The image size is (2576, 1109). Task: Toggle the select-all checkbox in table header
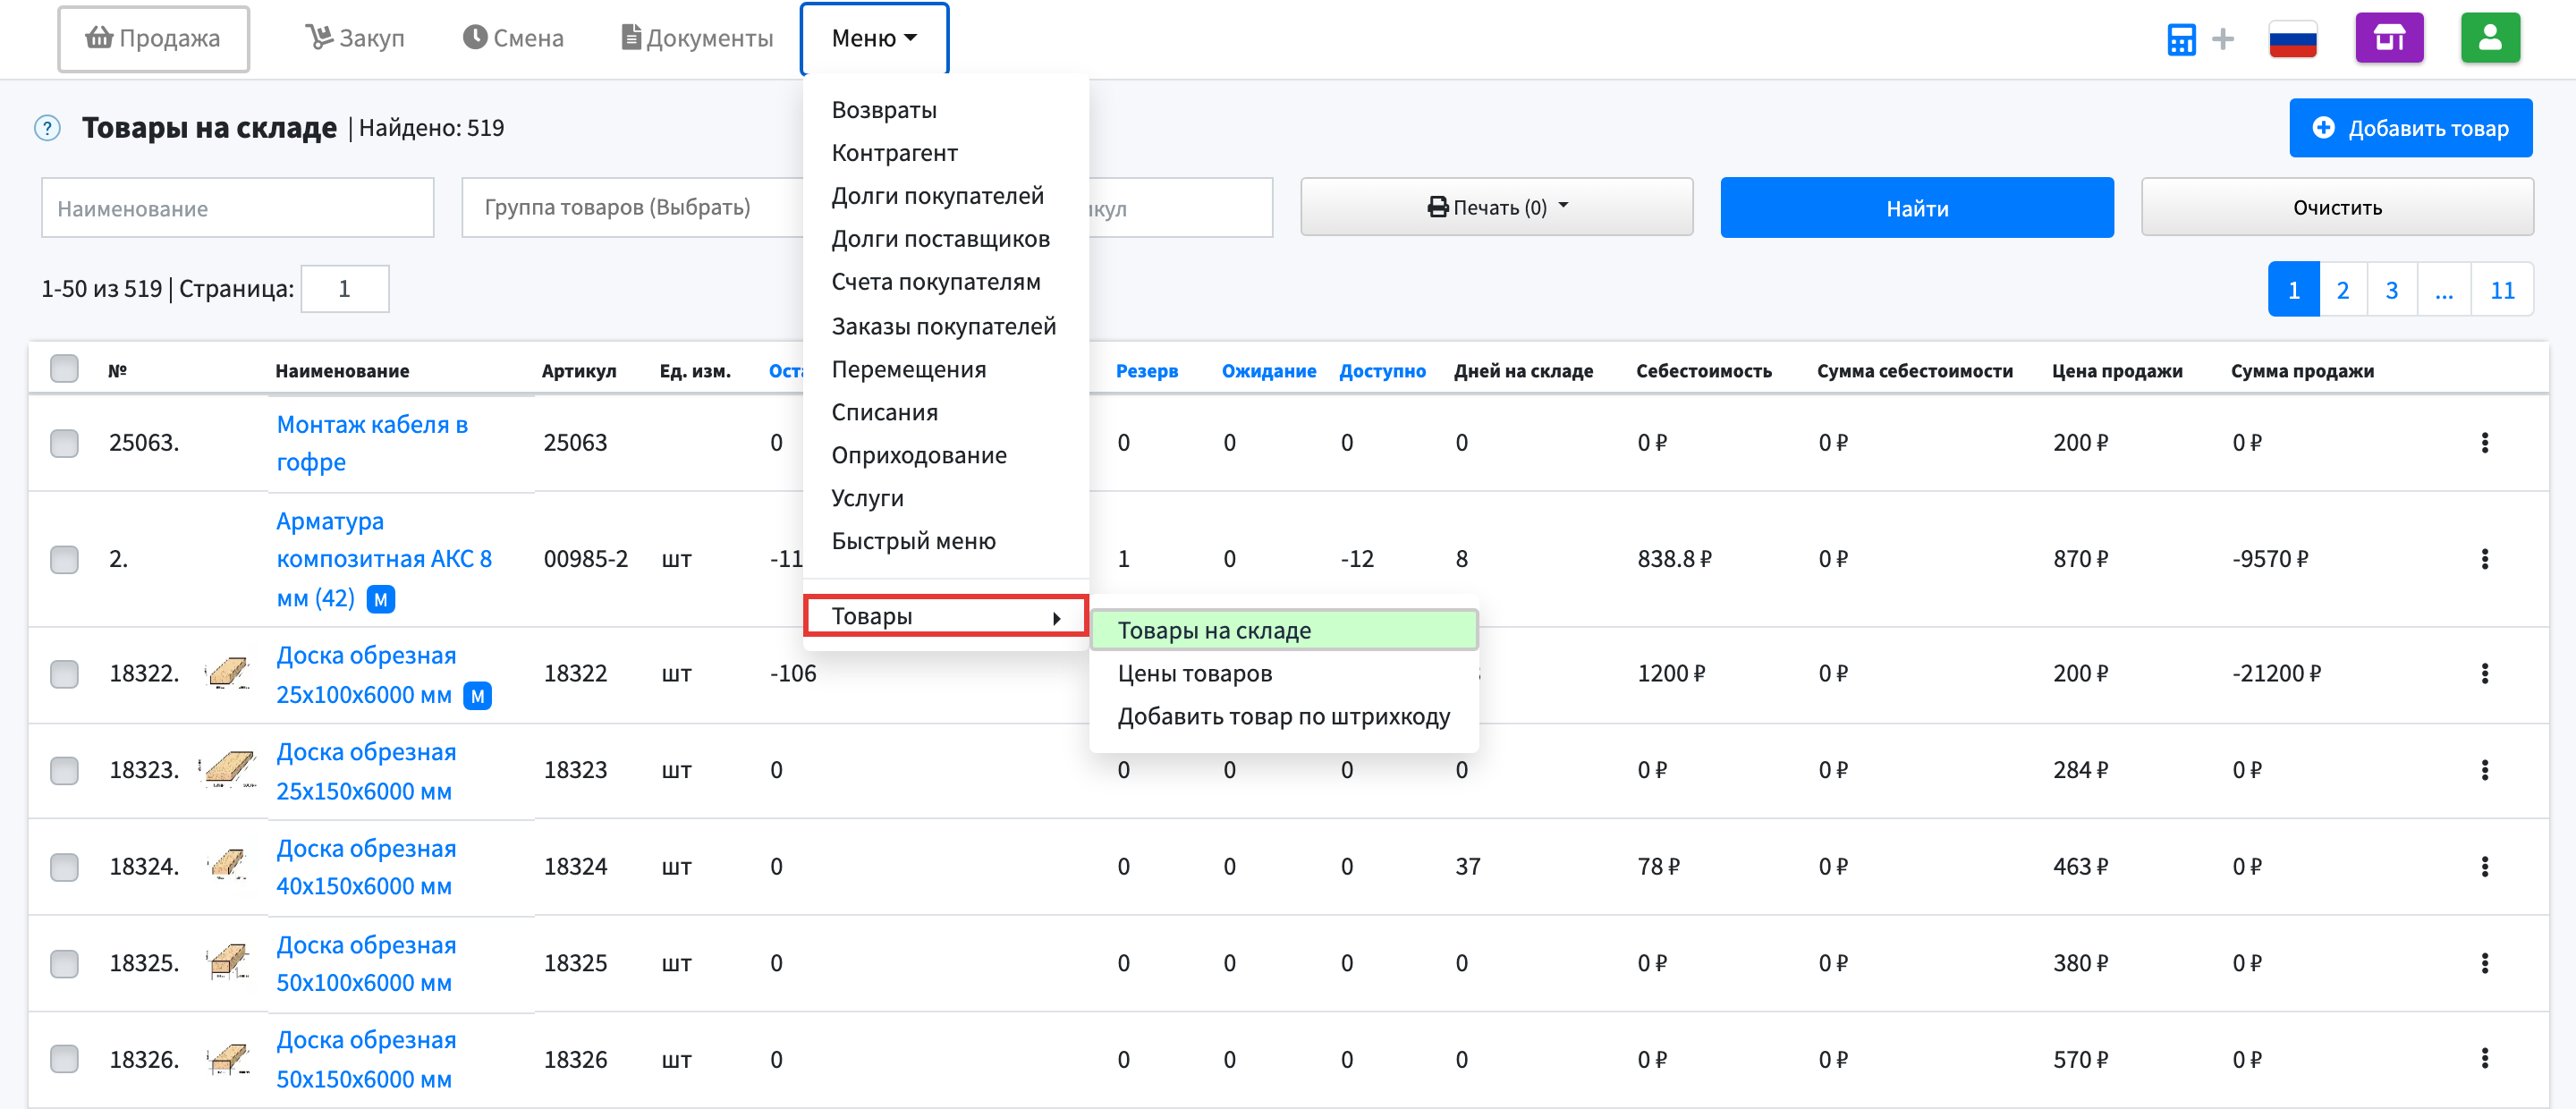coord(64,369)
